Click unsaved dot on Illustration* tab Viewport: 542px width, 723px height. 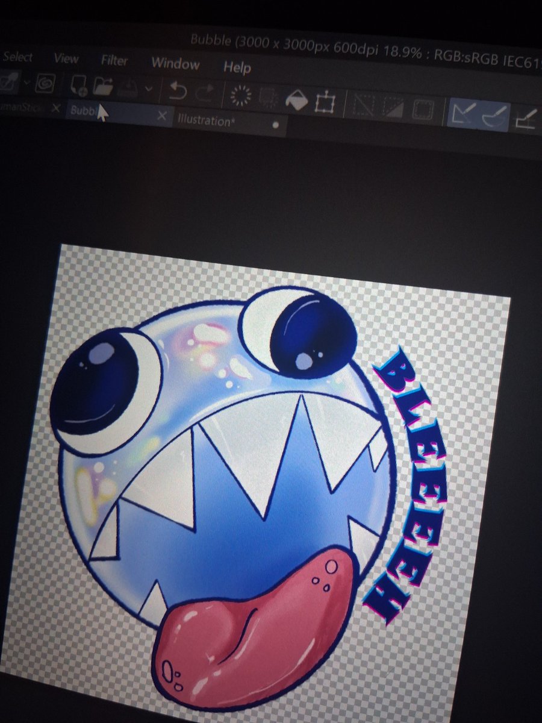(x=276, y=125)
